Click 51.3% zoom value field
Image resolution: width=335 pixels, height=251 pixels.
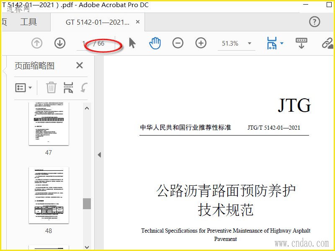click(x=230, y=44)
